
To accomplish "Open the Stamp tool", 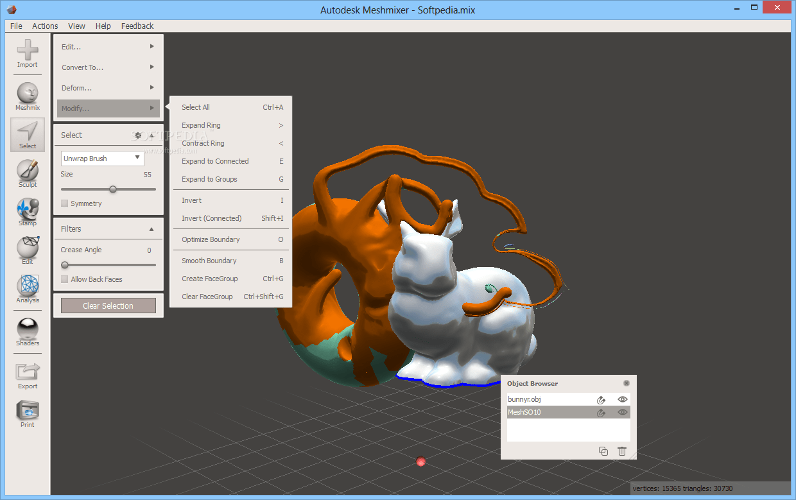I will 27,212.
